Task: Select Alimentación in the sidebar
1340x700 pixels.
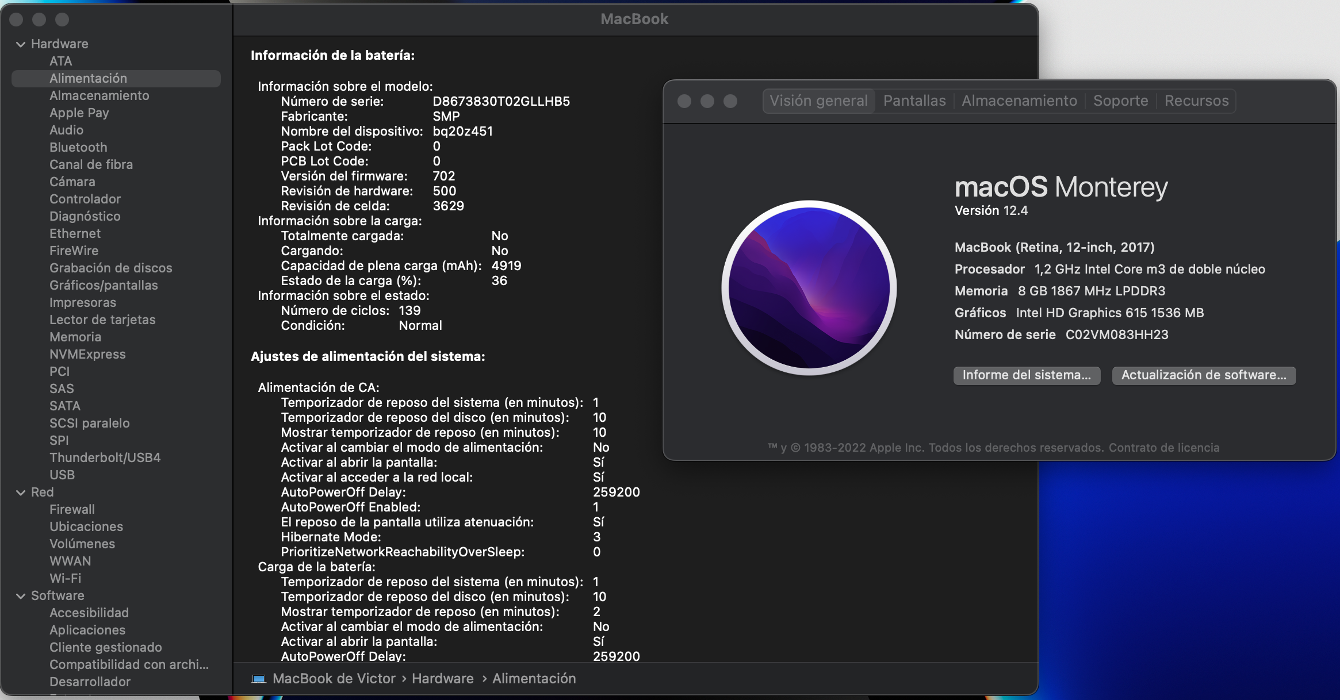Action: [116, 79]
